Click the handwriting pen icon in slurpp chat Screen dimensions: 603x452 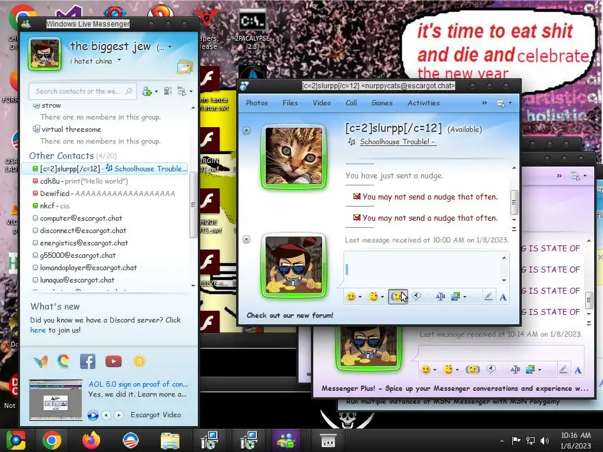click(488, 297)
